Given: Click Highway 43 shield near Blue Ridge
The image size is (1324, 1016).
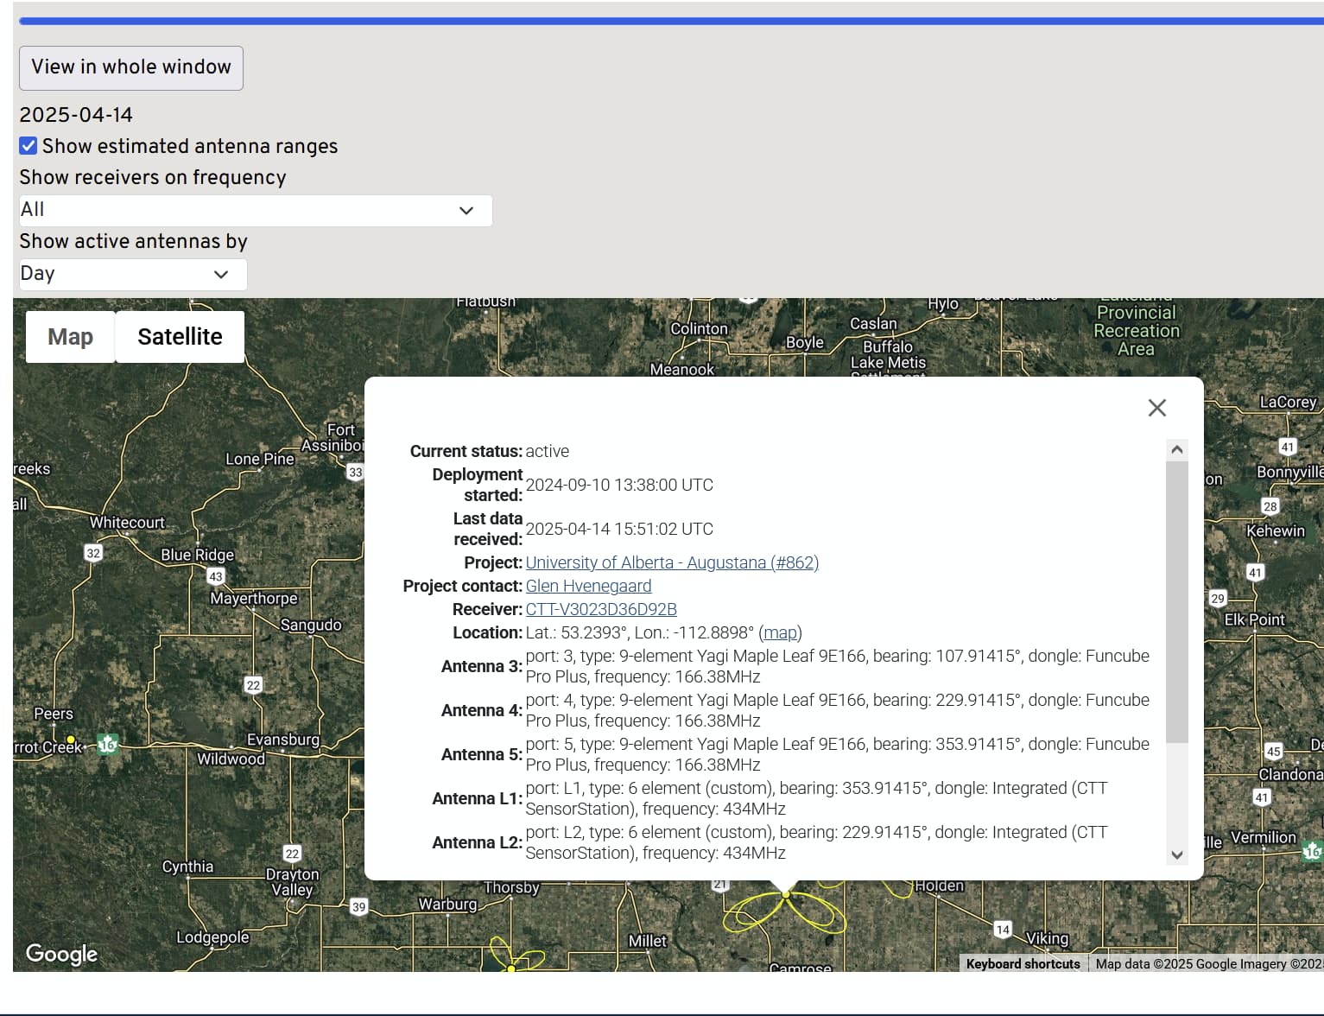Looking at the screenshot, I should pyautogui.click(x=216, y=576).
